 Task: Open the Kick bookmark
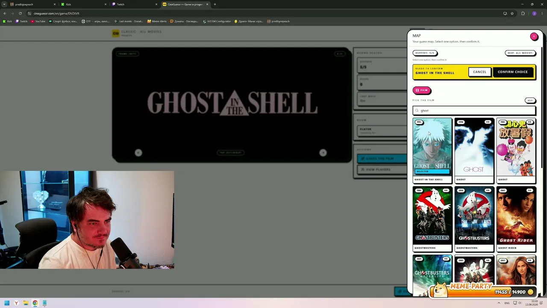click(x=7, y=21)
